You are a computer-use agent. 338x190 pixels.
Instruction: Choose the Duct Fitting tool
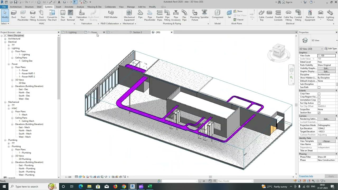(33, 16)
